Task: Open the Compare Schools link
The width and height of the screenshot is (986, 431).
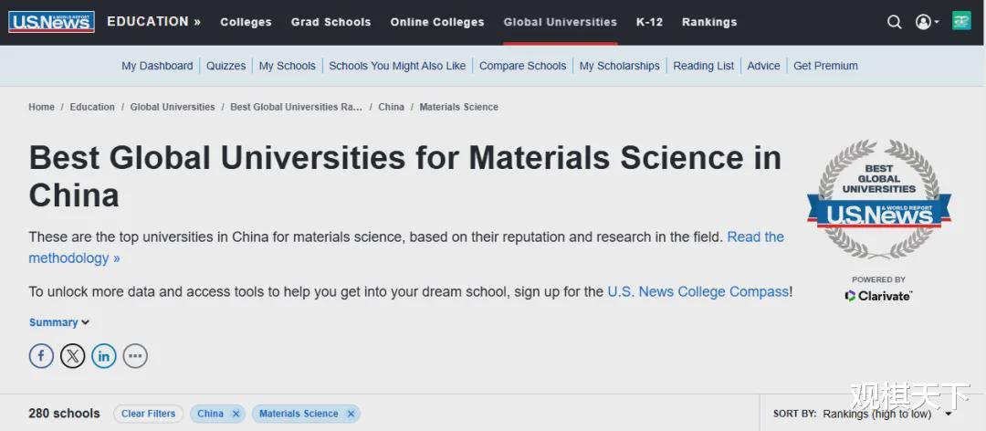Action: point(522,66)
